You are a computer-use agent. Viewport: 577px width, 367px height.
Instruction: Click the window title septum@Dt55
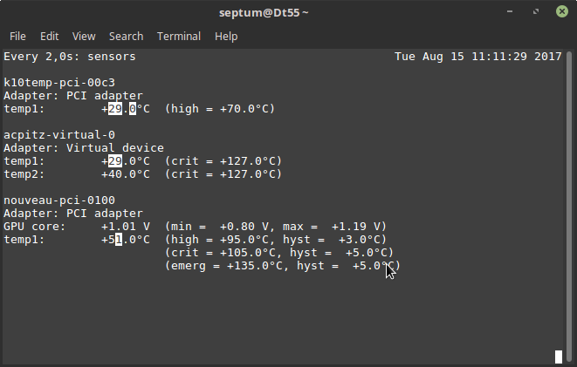264,13
